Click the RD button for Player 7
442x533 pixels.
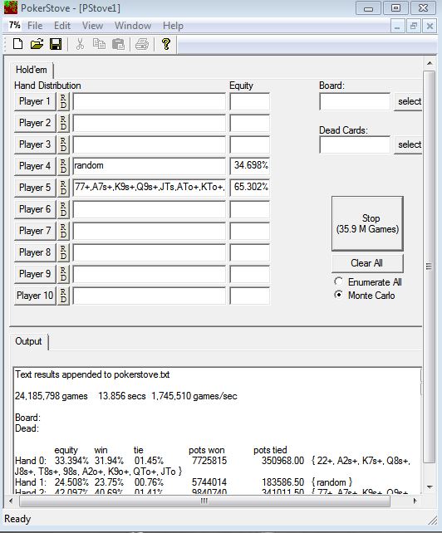click(x=63, y=231)
